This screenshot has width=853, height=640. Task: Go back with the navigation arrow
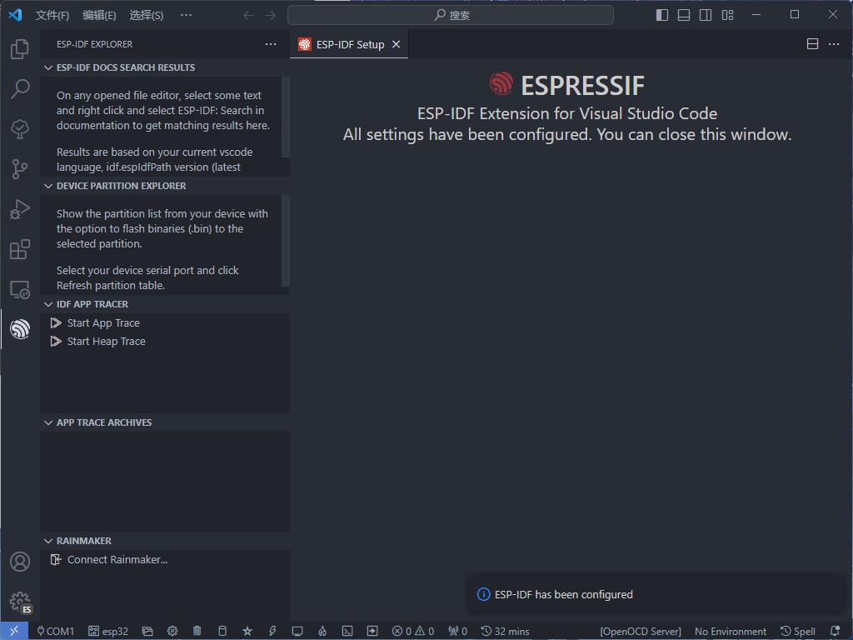[x=248, y=15]
